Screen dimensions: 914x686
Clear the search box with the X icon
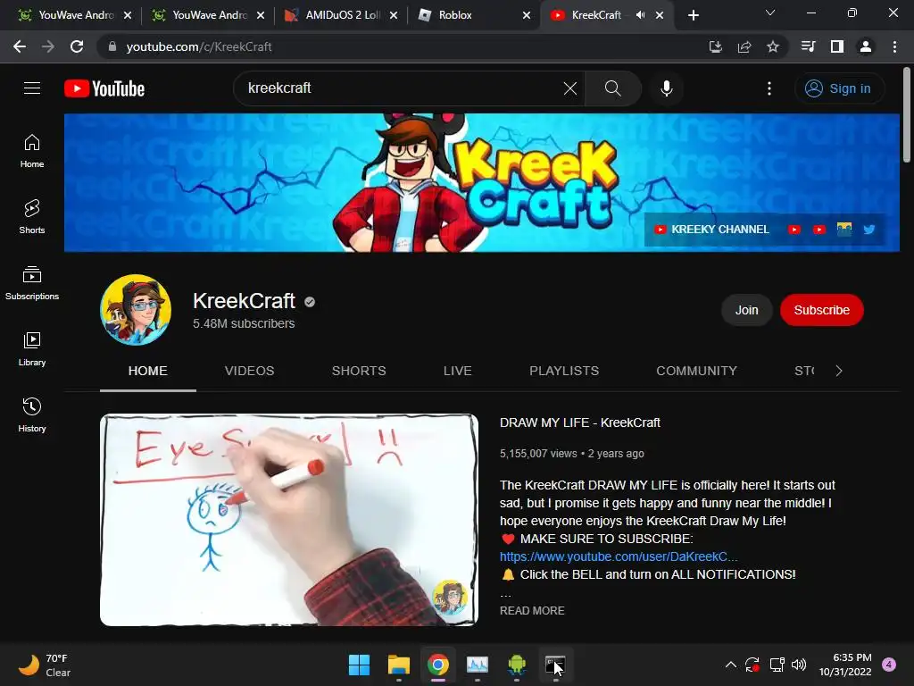(570, 88)
